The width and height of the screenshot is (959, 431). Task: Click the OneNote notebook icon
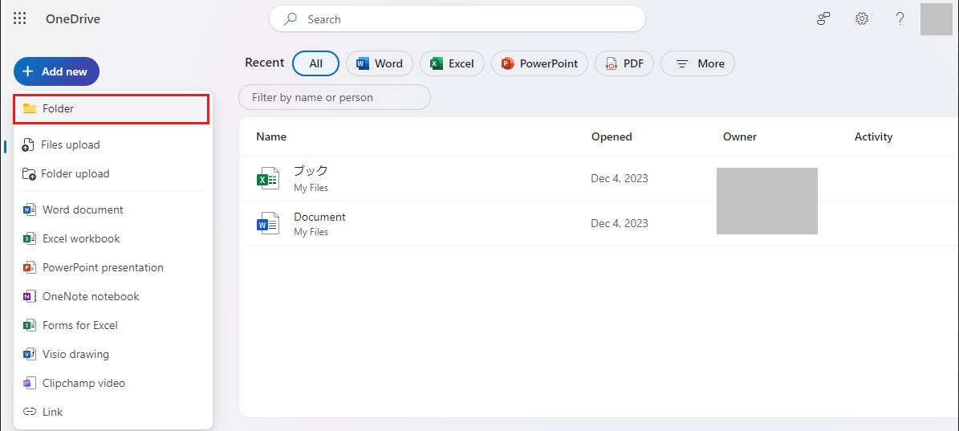coord(30,296)
